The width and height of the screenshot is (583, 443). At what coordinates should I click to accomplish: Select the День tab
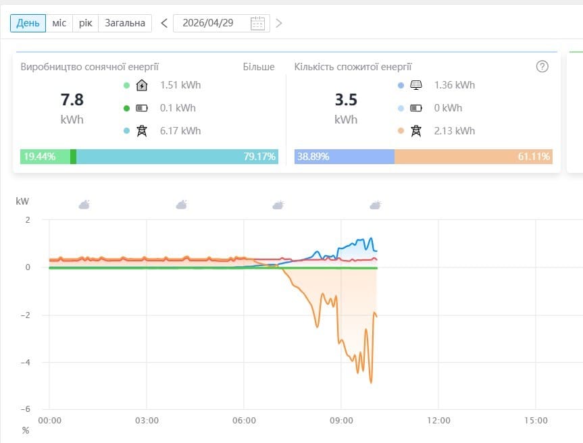click(x=28, y=23)
